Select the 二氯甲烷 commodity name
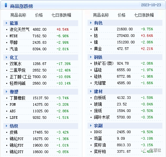 17,70
